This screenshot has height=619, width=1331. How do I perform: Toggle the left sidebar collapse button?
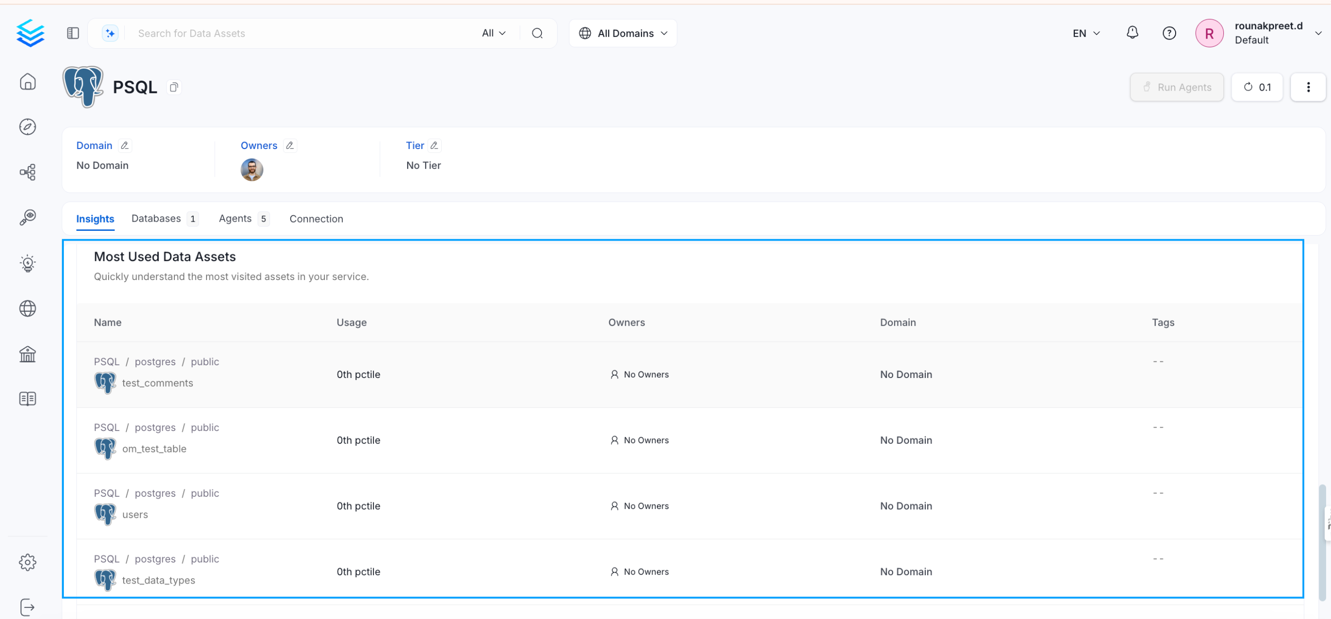click(73, 33)
